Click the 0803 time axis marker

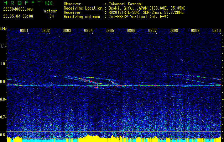pyautogui.click(x=67, y=30)
